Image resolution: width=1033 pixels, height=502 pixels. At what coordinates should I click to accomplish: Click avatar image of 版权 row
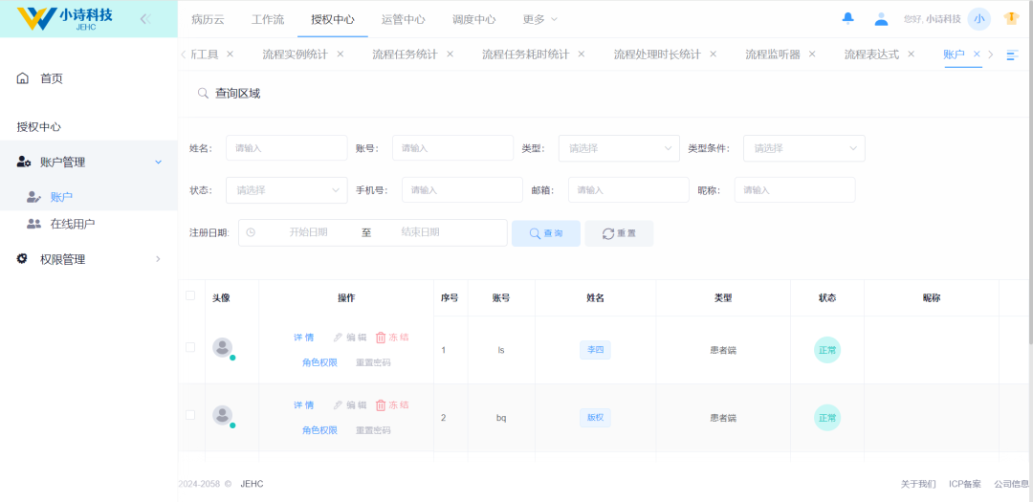(x=223, y=415)
